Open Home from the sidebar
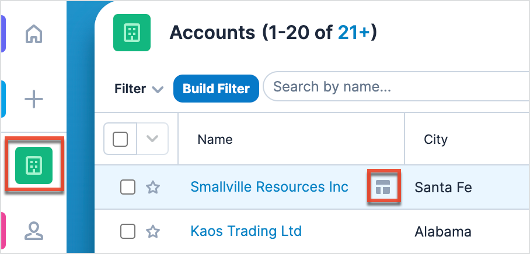Screen dimensions: 530x254 coord(34,34)
